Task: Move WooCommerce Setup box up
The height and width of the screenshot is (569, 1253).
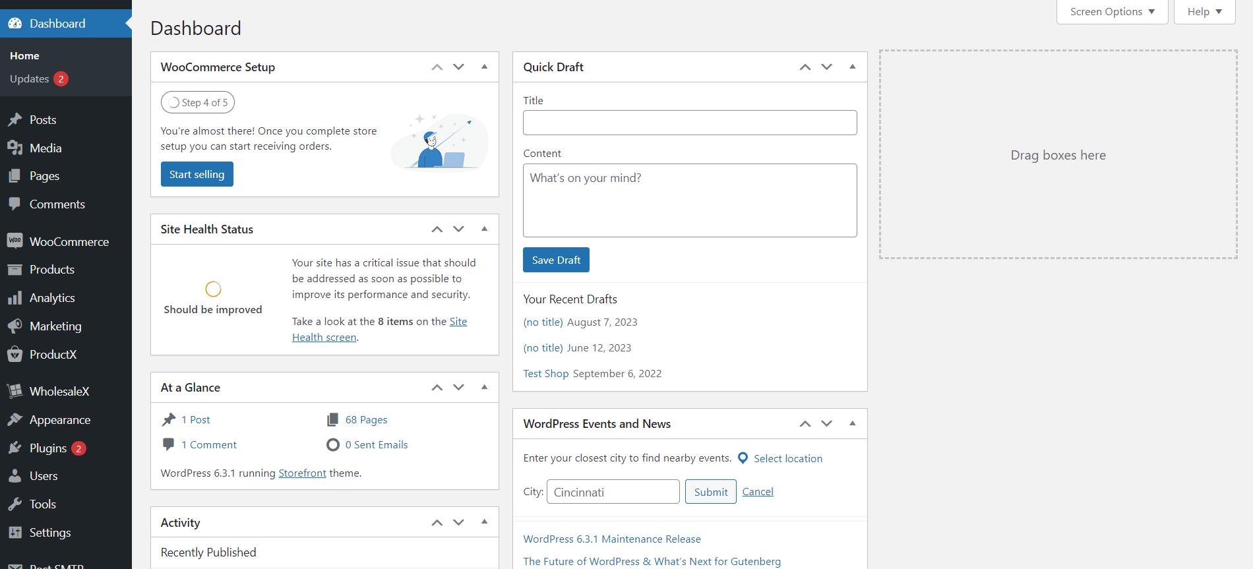Action: [x=437, y=67]
